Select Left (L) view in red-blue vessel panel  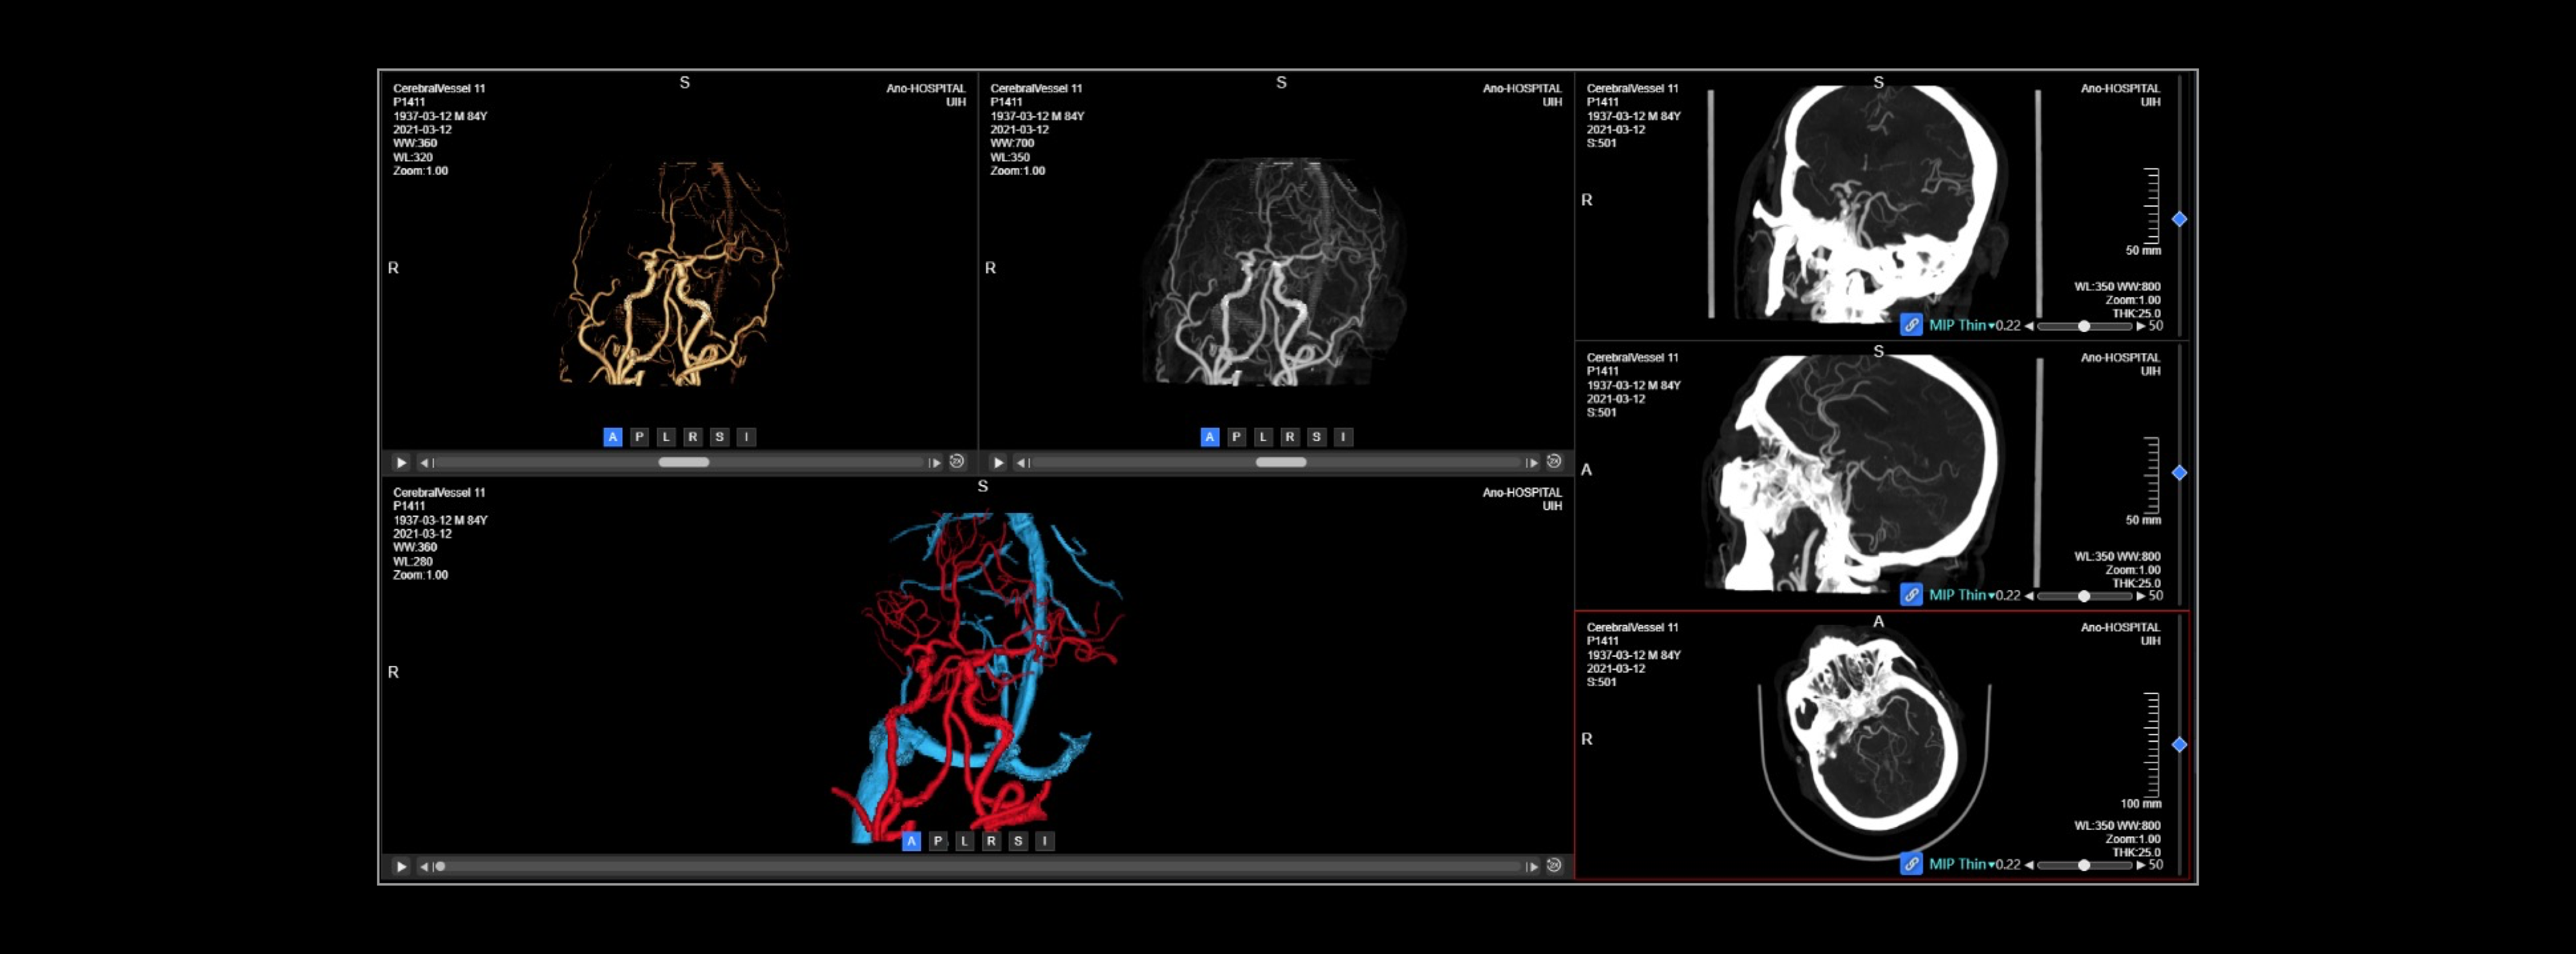964,841
